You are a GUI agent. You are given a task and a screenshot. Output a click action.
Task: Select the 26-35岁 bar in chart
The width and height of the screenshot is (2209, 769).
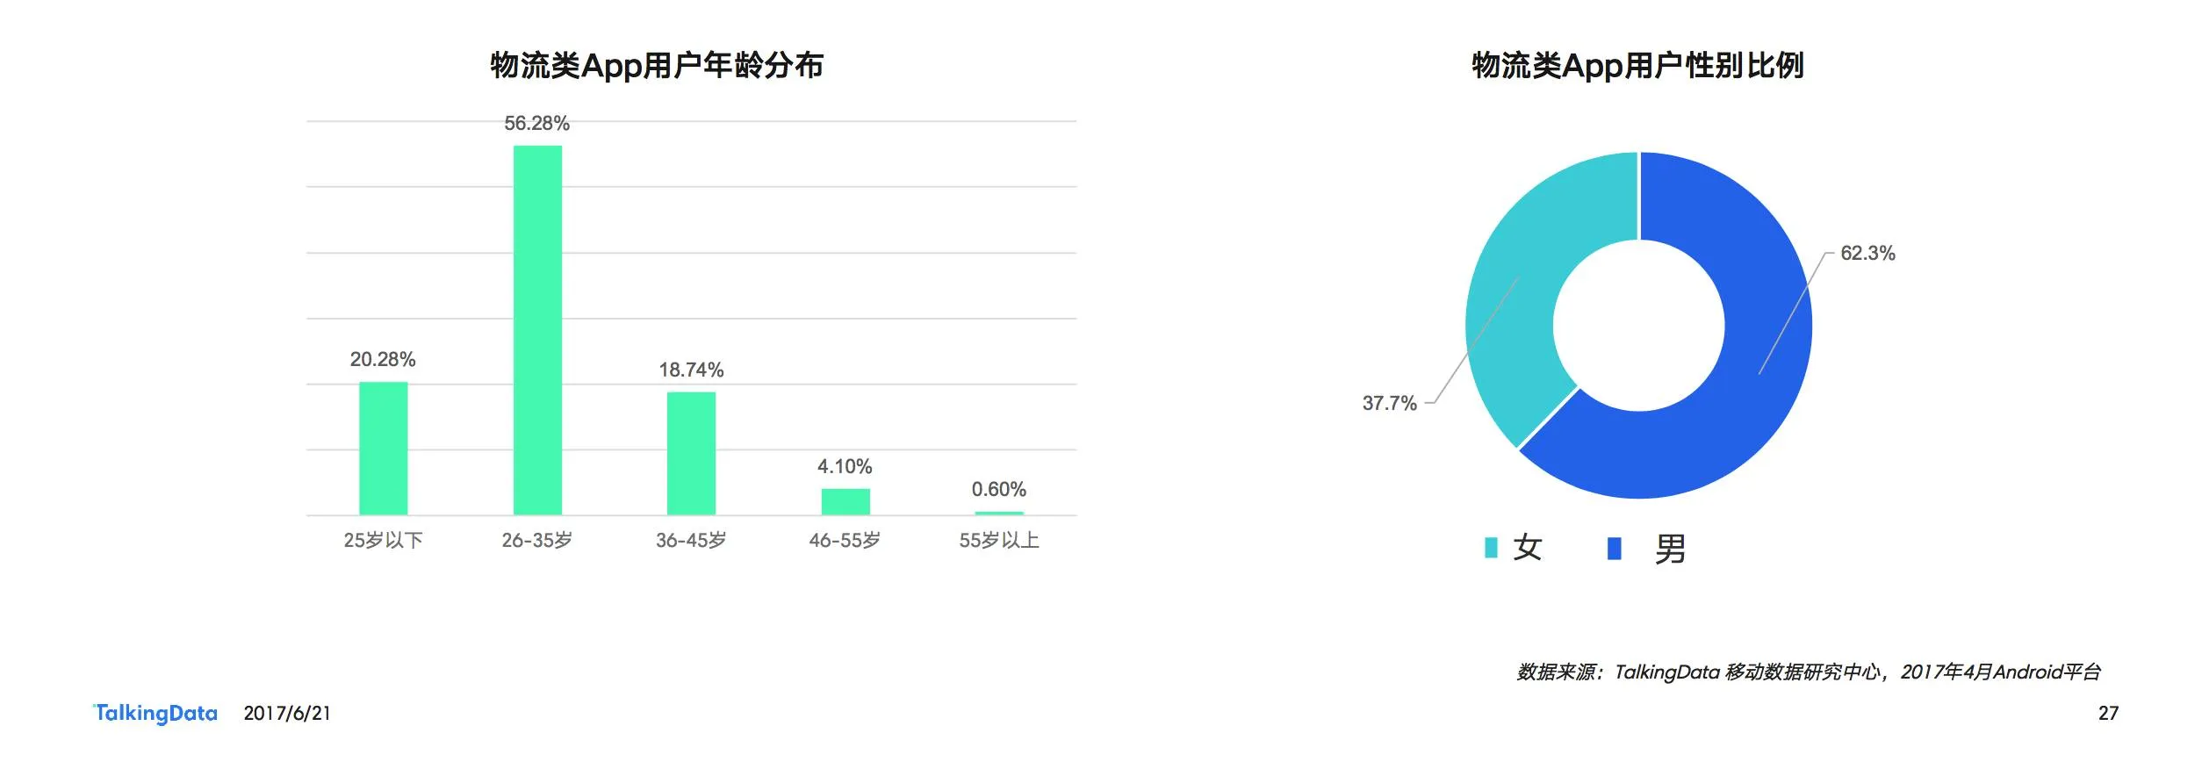(x=537, y=330)
